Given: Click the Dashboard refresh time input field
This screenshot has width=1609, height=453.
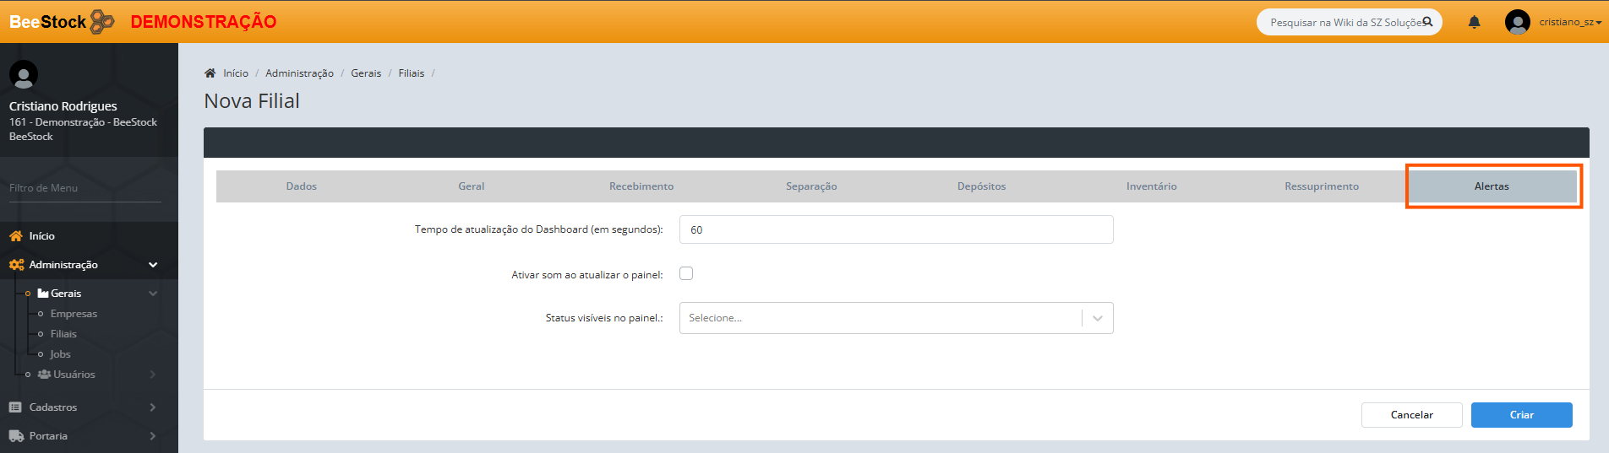Looking at the screenshot, I should pyautogui.click(x=896, y=229).
